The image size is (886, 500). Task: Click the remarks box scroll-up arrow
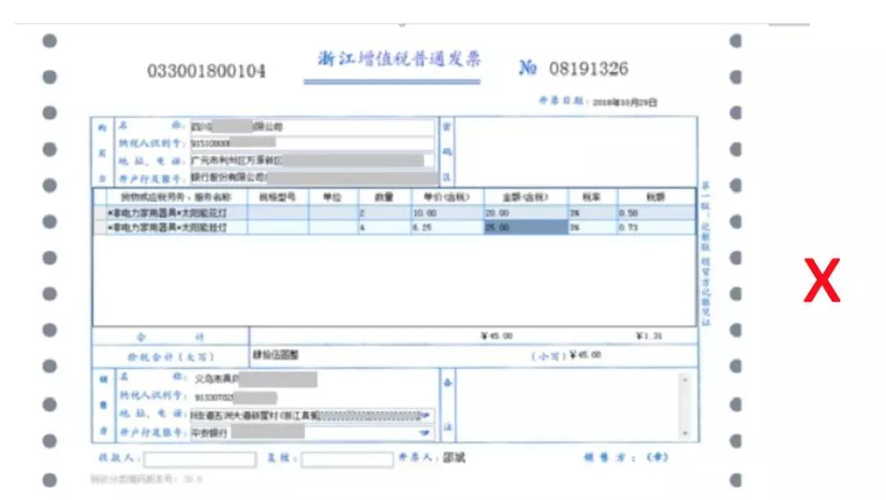pyautogui.click(x=685, y=380)
